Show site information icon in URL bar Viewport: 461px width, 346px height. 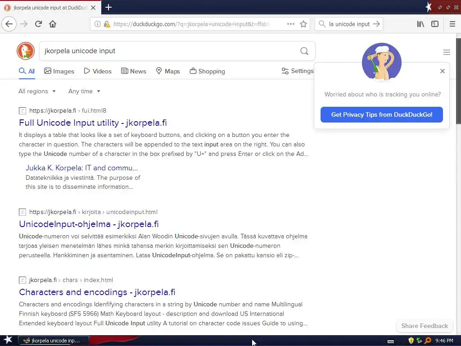tap(97, 24)
